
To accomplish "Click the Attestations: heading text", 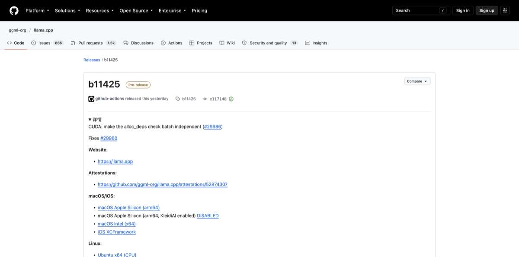I will (103, 173).
